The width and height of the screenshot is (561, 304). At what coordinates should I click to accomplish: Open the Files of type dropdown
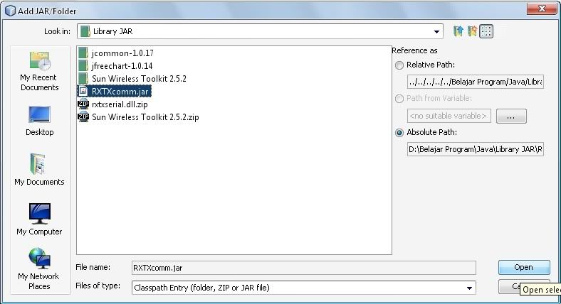pos(469,288)
